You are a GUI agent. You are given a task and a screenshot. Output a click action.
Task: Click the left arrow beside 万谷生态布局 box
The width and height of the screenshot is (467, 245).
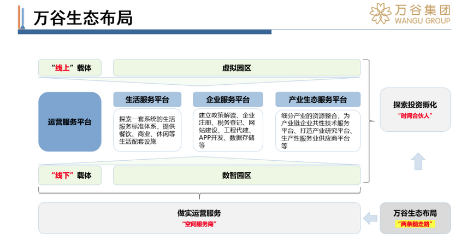[370, 218]
